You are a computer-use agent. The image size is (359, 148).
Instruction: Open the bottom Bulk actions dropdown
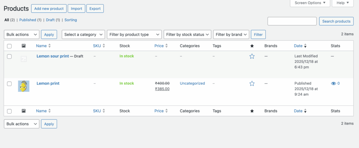click(x=21, y=124)
